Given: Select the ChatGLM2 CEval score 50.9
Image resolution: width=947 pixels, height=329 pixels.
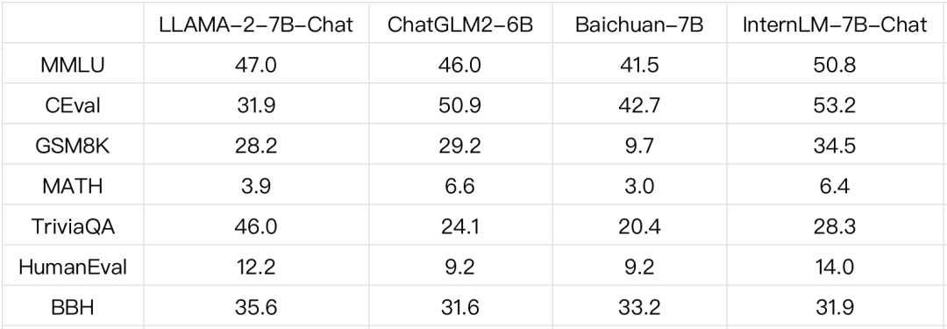Looking at the screenshot, I should click(460, 105).
